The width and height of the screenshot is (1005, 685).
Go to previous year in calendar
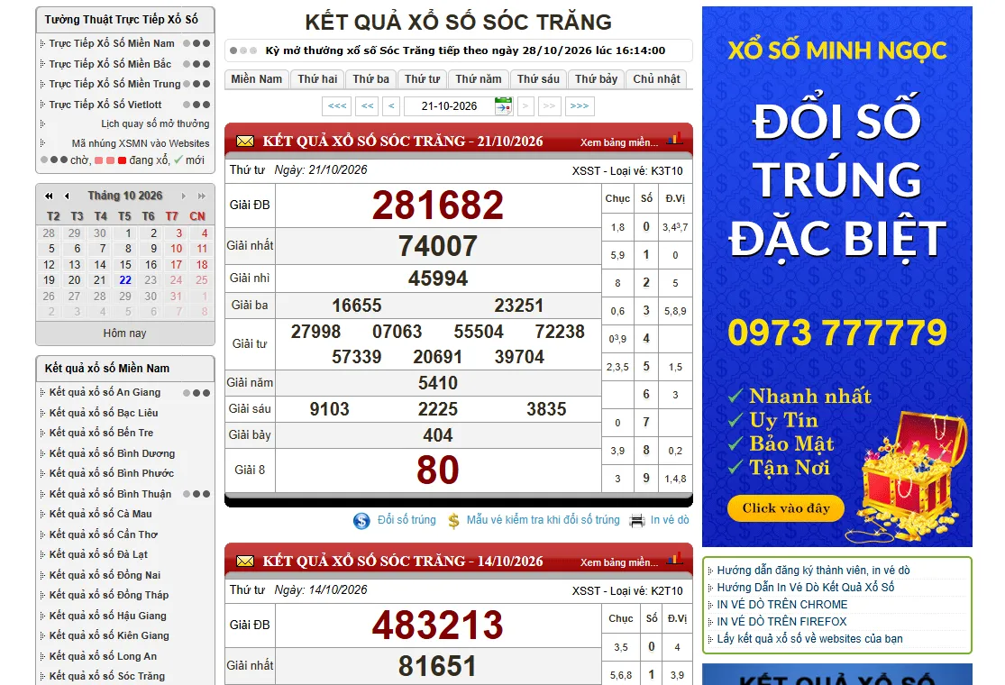(49, 196)
